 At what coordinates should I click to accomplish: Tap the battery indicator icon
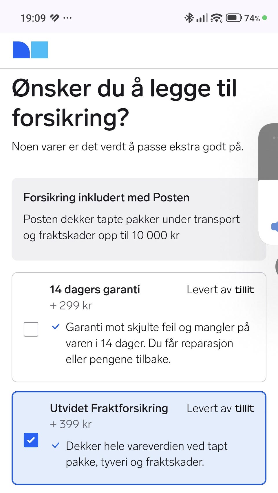(234, 18)
